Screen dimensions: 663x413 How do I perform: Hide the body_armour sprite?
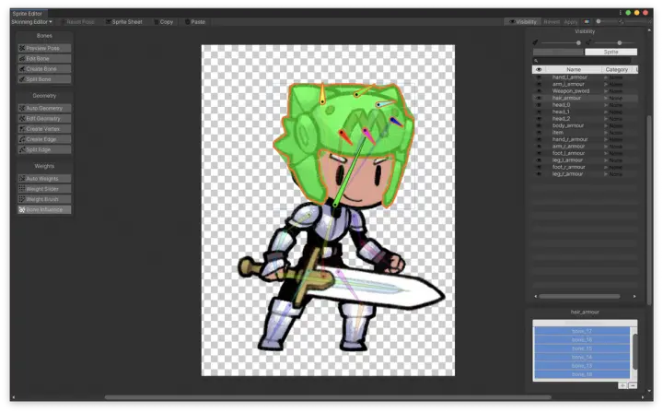tap(539, 125)
